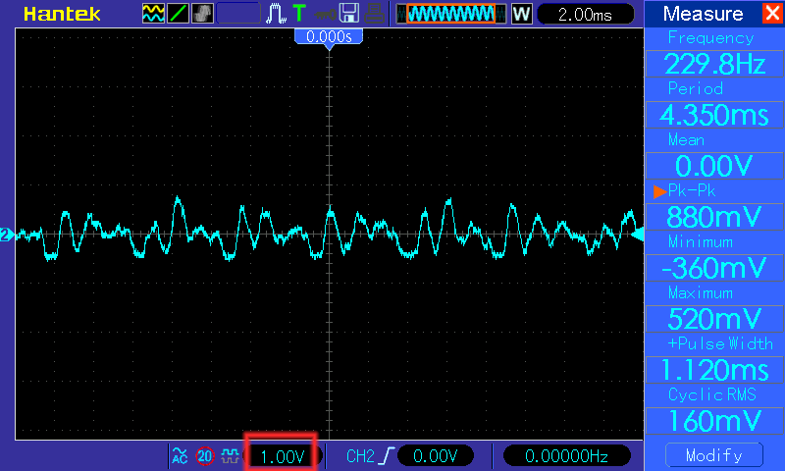
Task: Click the channel 2 ground level marker
Action: (x=7, y=235)
